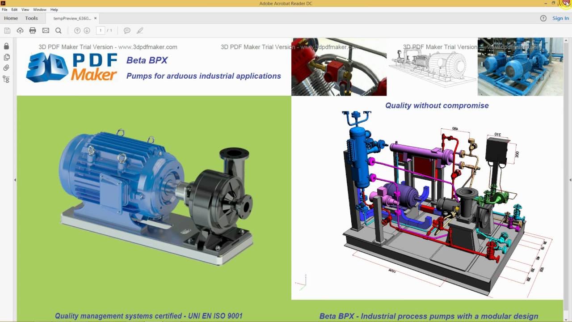572x322 pixels.
Task: Open the Window menu
Action: pos(40,9)
